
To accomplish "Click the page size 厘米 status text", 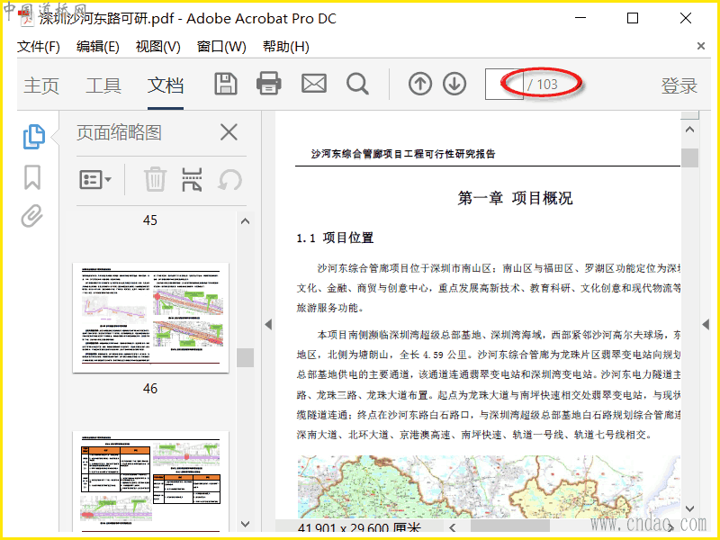I will (359, 528).
